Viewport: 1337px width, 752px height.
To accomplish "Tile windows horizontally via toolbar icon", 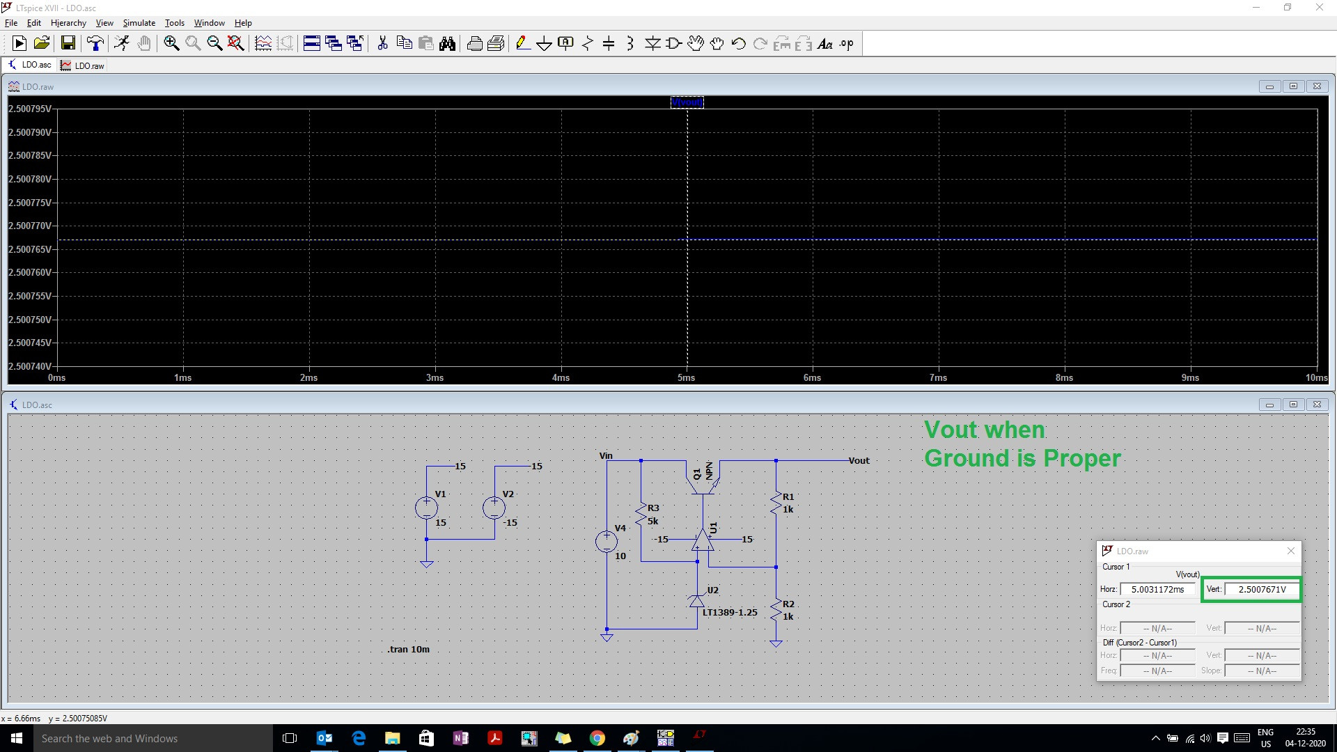I will tap(312, 44).
